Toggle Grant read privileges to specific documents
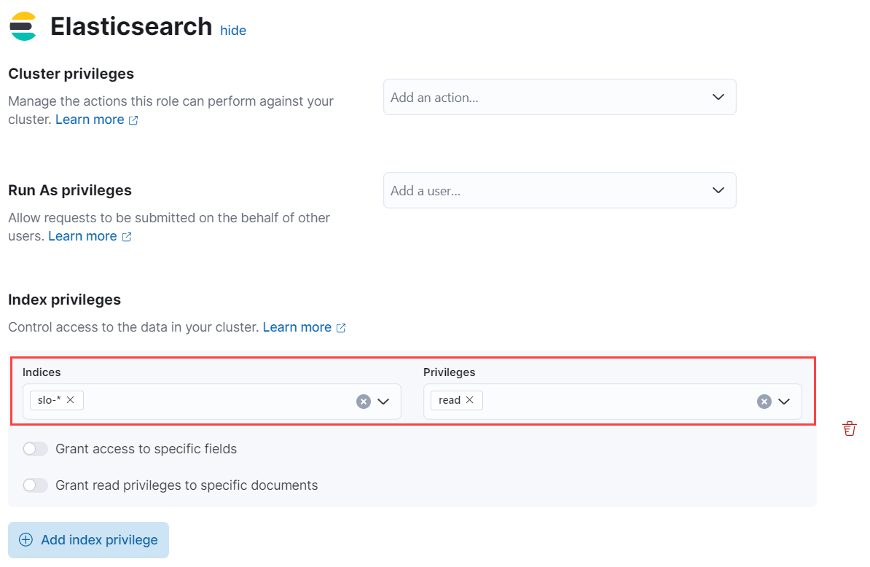870x567 pixels. click(x=35, y=485)
